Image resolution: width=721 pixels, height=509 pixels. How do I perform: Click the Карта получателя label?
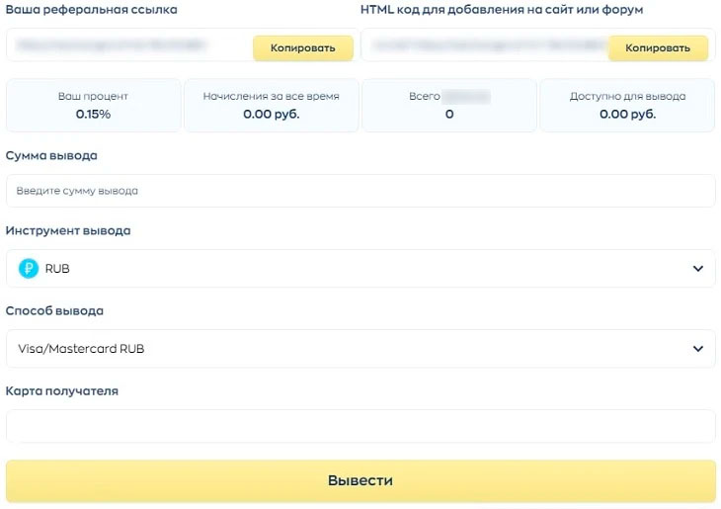coord(62,390)
